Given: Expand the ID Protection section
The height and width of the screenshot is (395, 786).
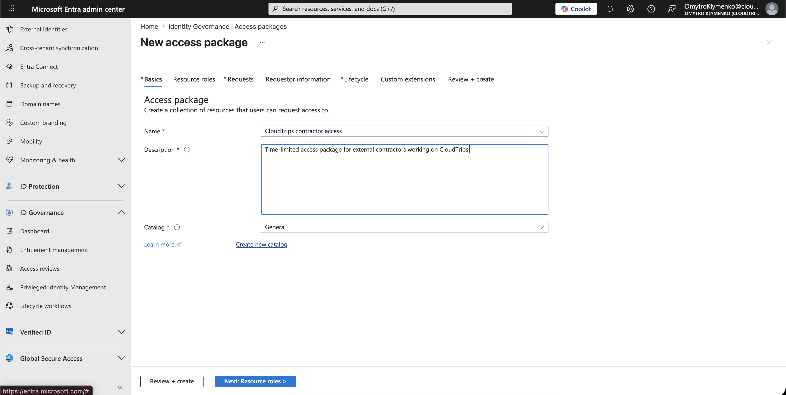Looking at the screenshot, I should (121, 186).
